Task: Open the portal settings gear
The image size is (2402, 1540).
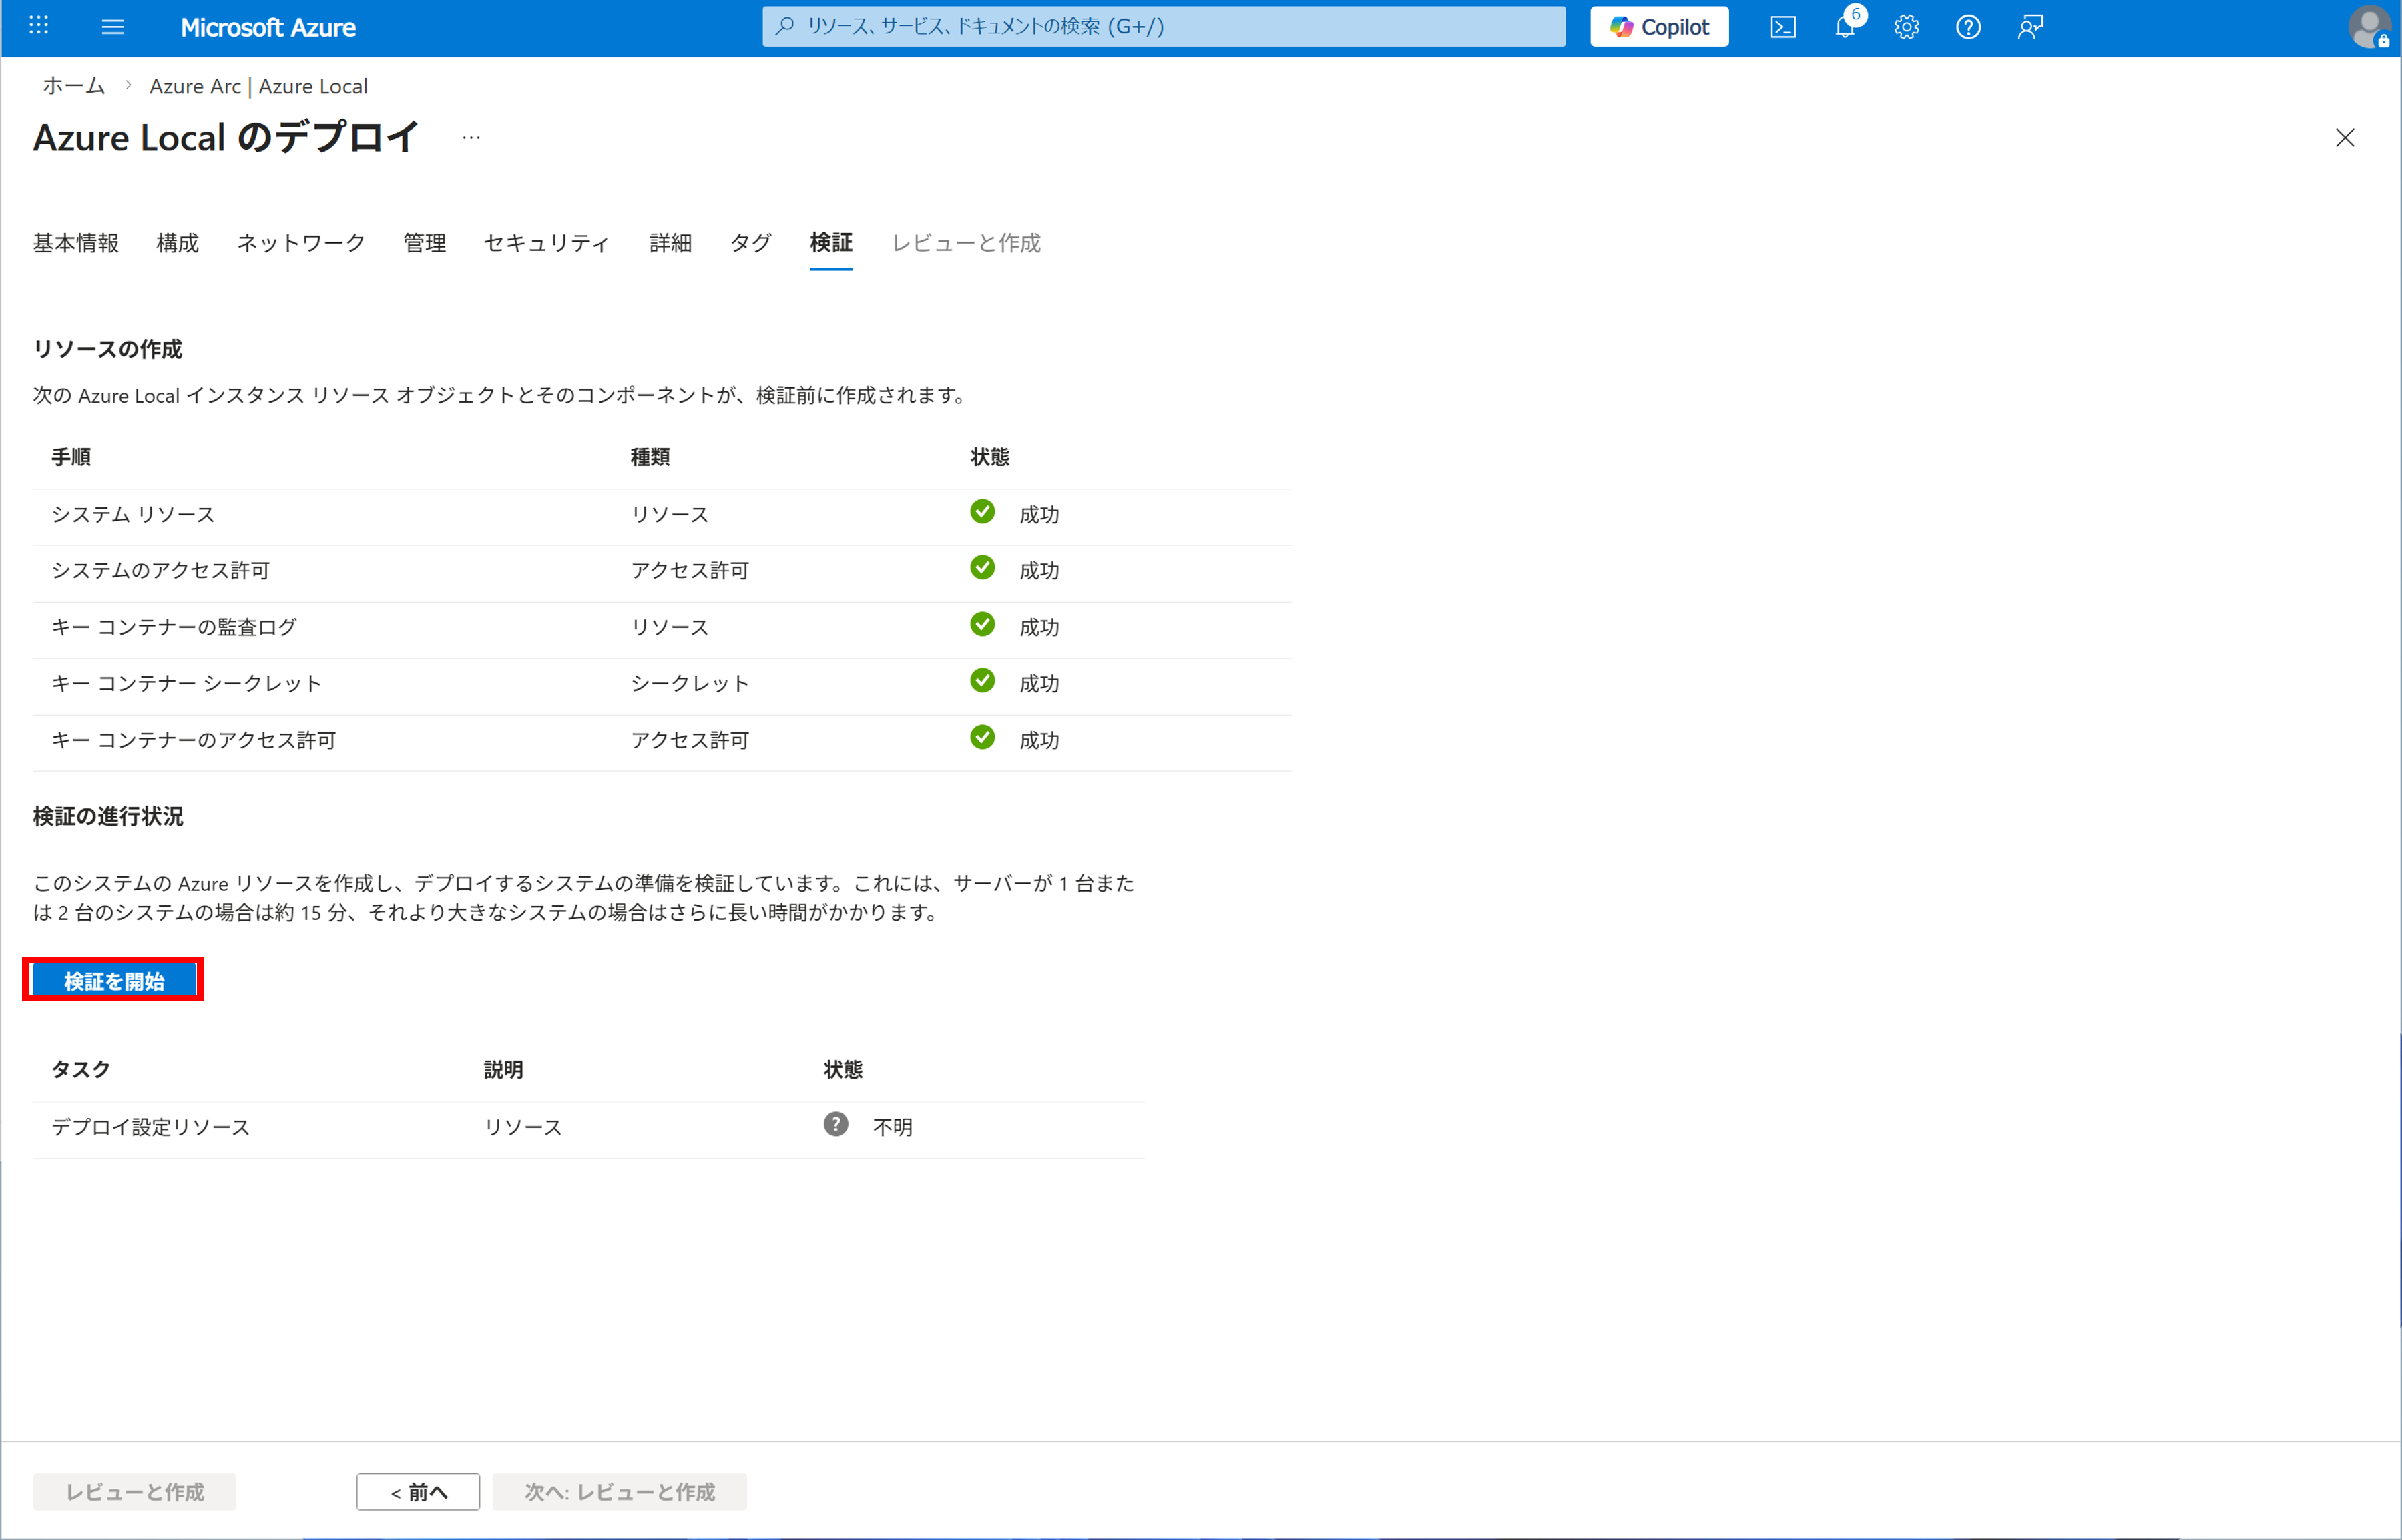Action: point(1906,27)
